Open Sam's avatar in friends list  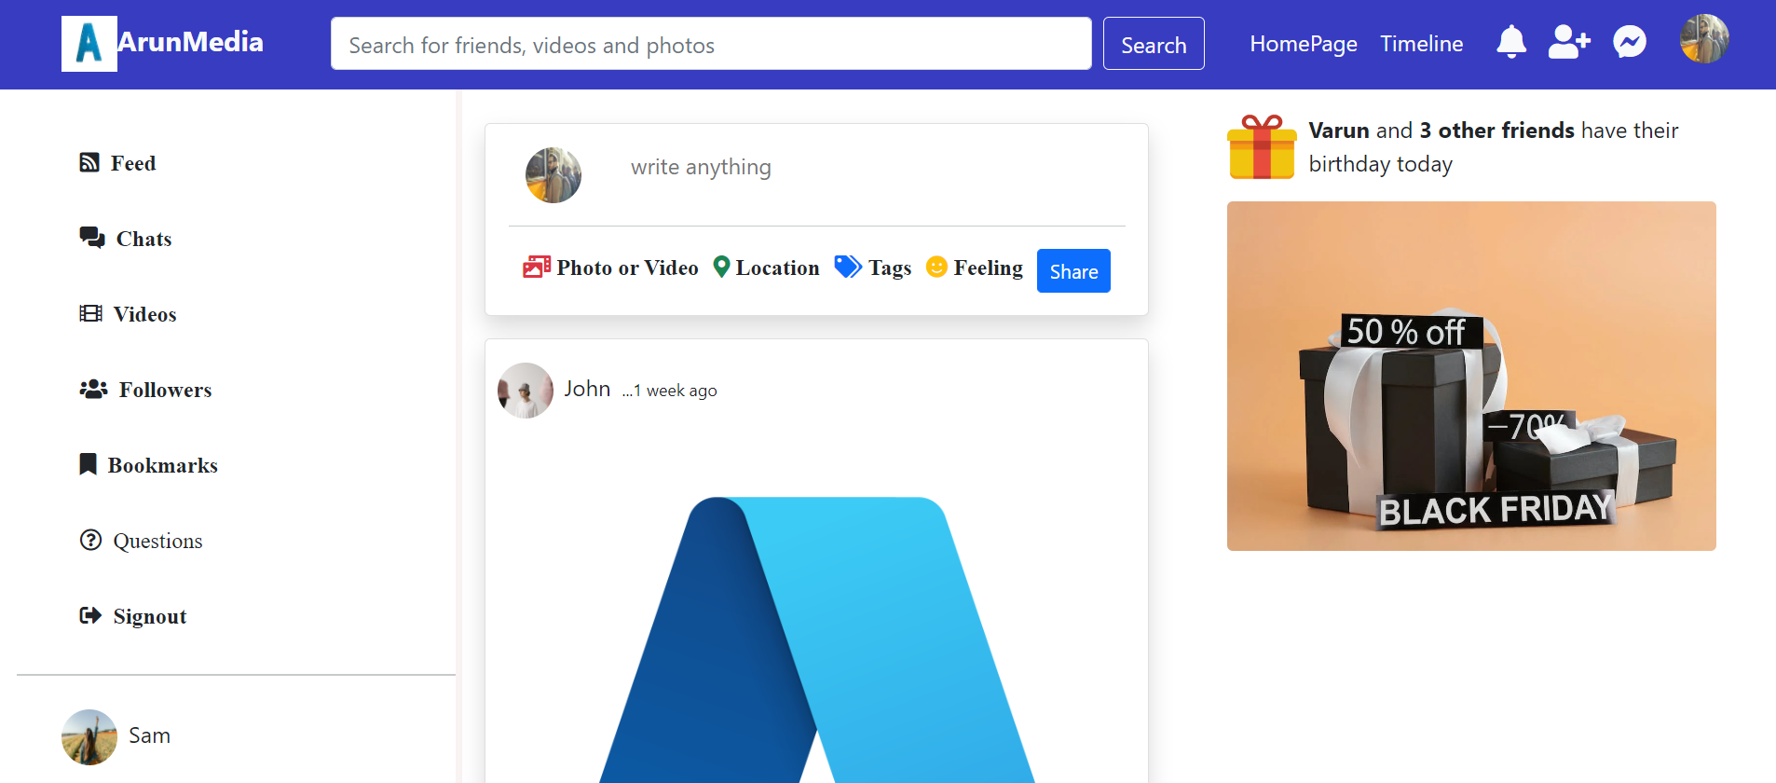point(89,737)
